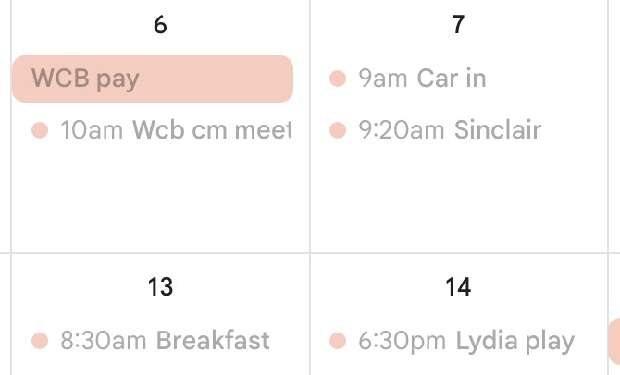Select the date number 7
The height and width of the screenshot is (375, 620).
click(x=458, y=24)
